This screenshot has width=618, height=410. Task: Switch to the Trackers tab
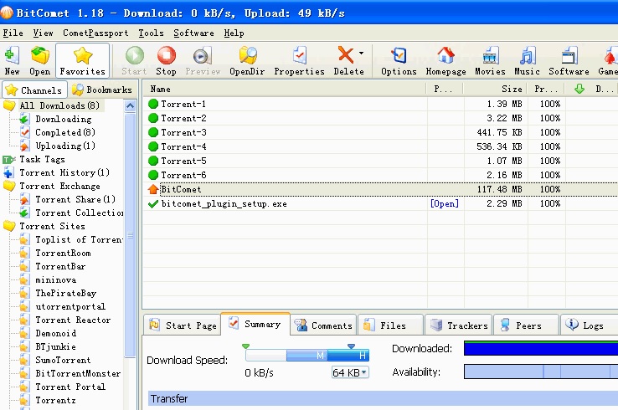[x=458, y=325]
